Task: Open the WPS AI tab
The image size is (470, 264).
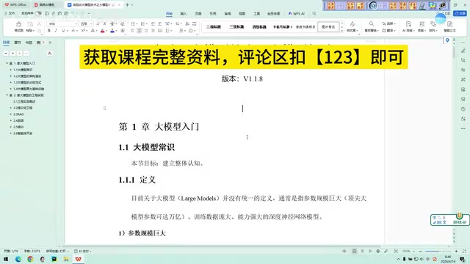Action: click(x=297, y=14)
